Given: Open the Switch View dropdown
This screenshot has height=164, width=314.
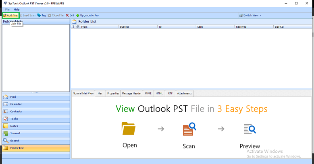Looking at the screenshot, I should 250,15.
